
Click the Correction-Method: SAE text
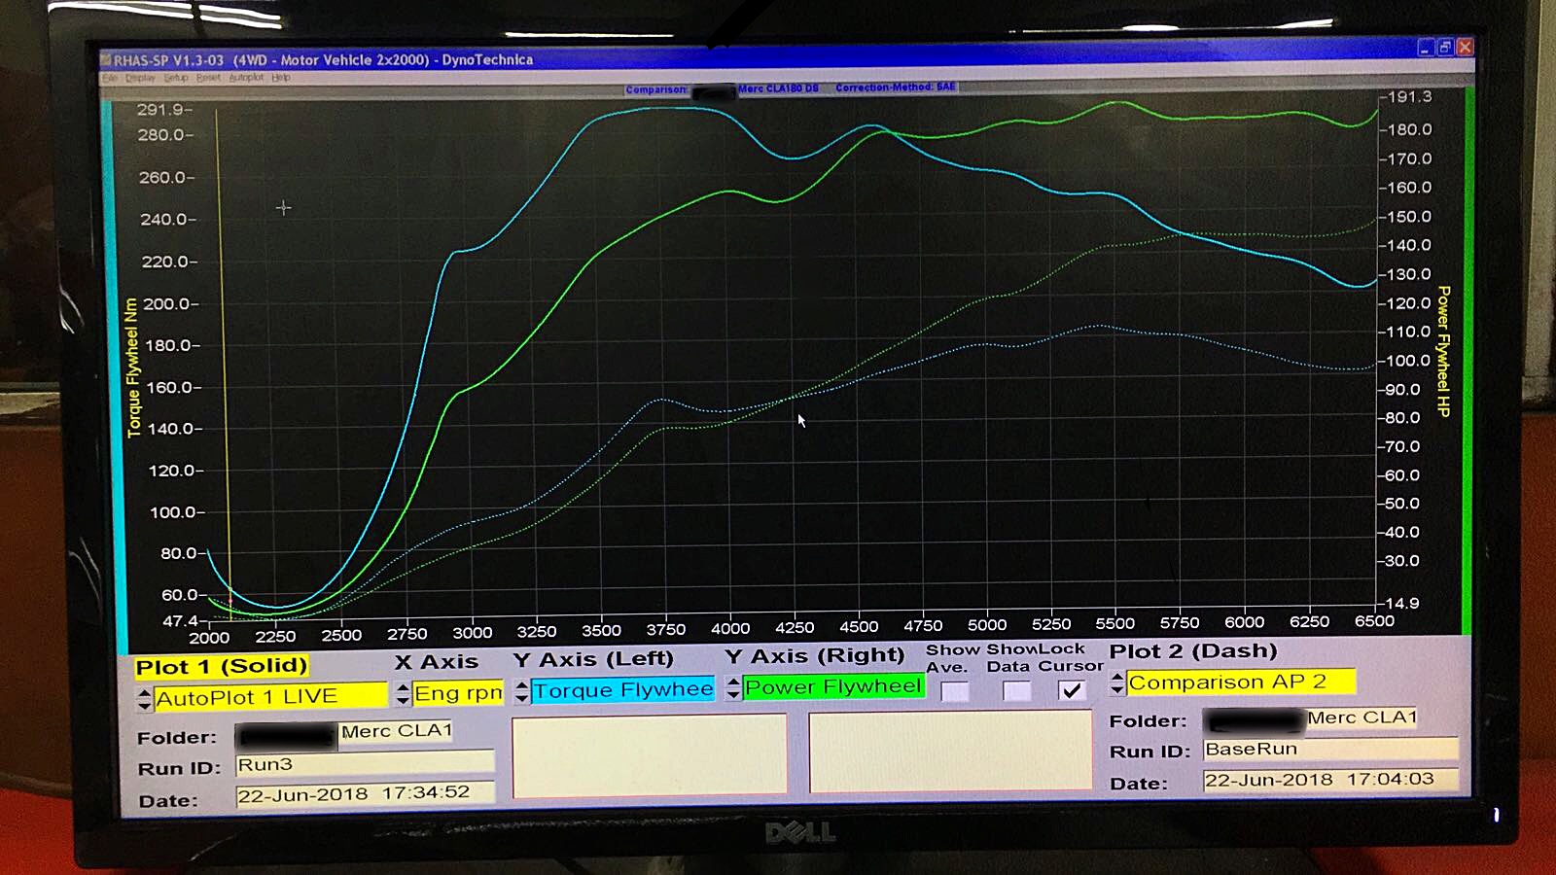[x=896, y=87]
